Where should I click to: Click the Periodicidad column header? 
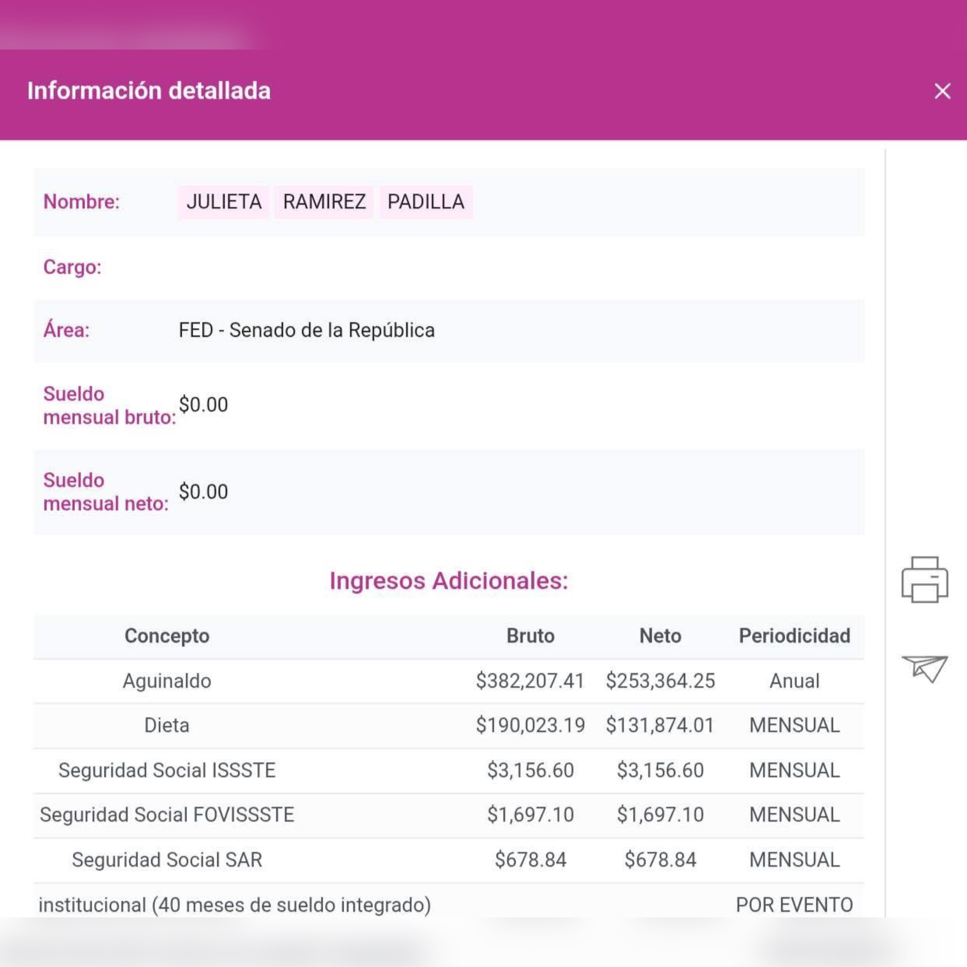click(794, 636)
